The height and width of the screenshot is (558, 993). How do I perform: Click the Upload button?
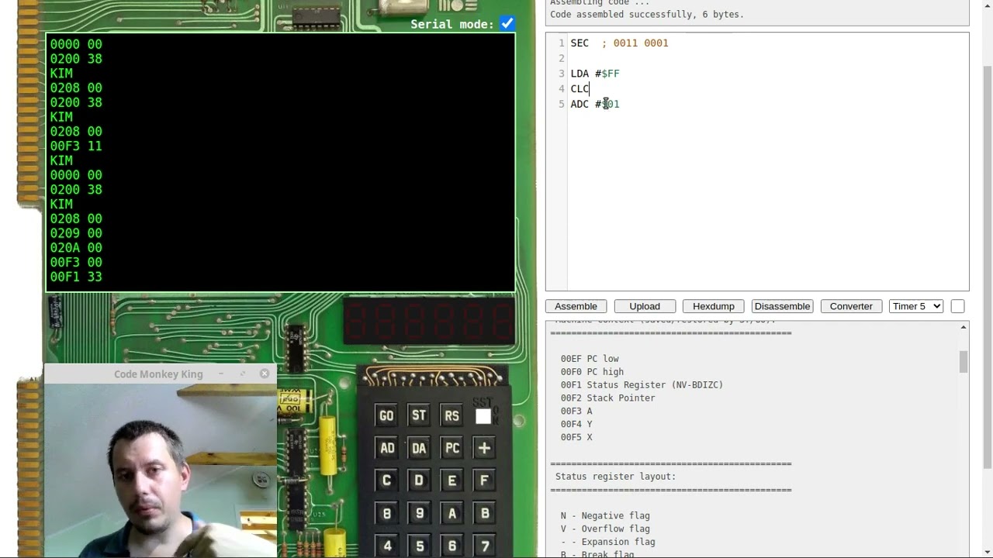coord(645,306)
